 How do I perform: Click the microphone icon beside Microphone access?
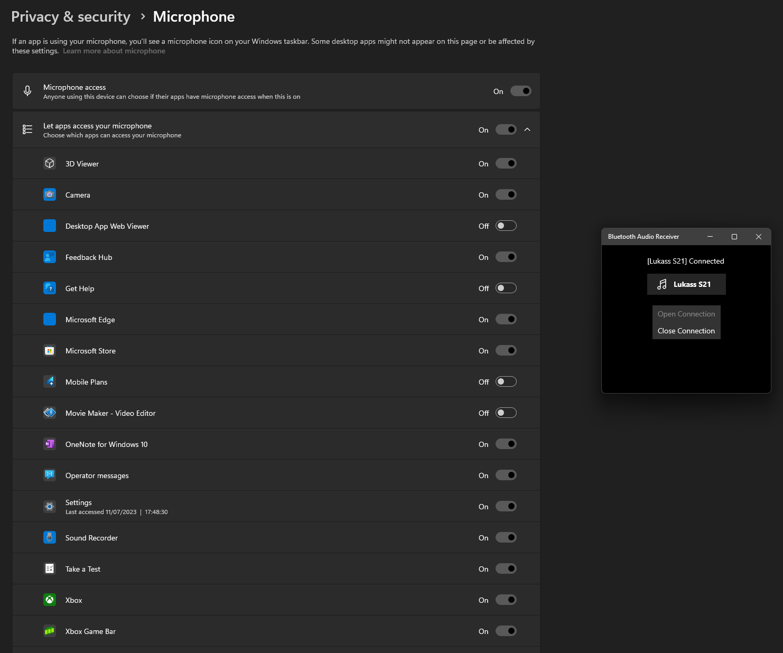pos(27,91)
